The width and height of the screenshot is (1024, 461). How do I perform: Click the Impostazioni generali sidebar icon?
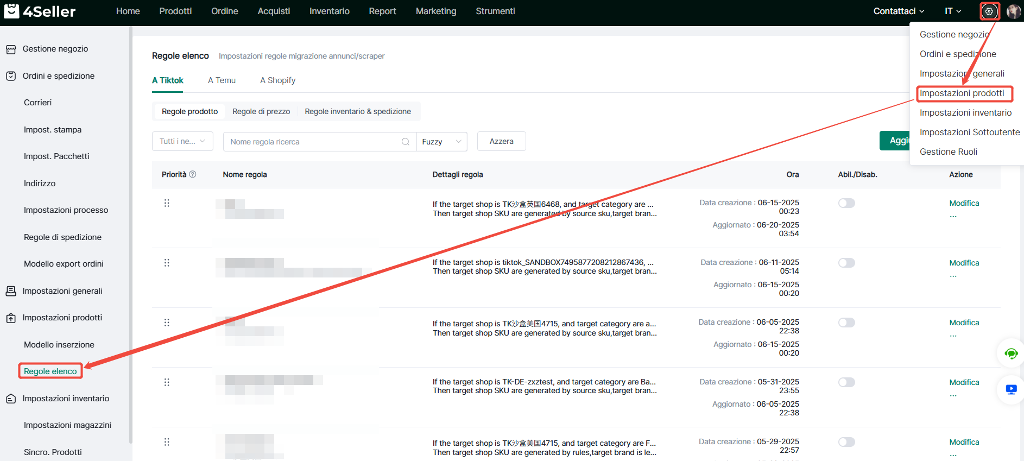pyautogui.click(x=11, y=291)
